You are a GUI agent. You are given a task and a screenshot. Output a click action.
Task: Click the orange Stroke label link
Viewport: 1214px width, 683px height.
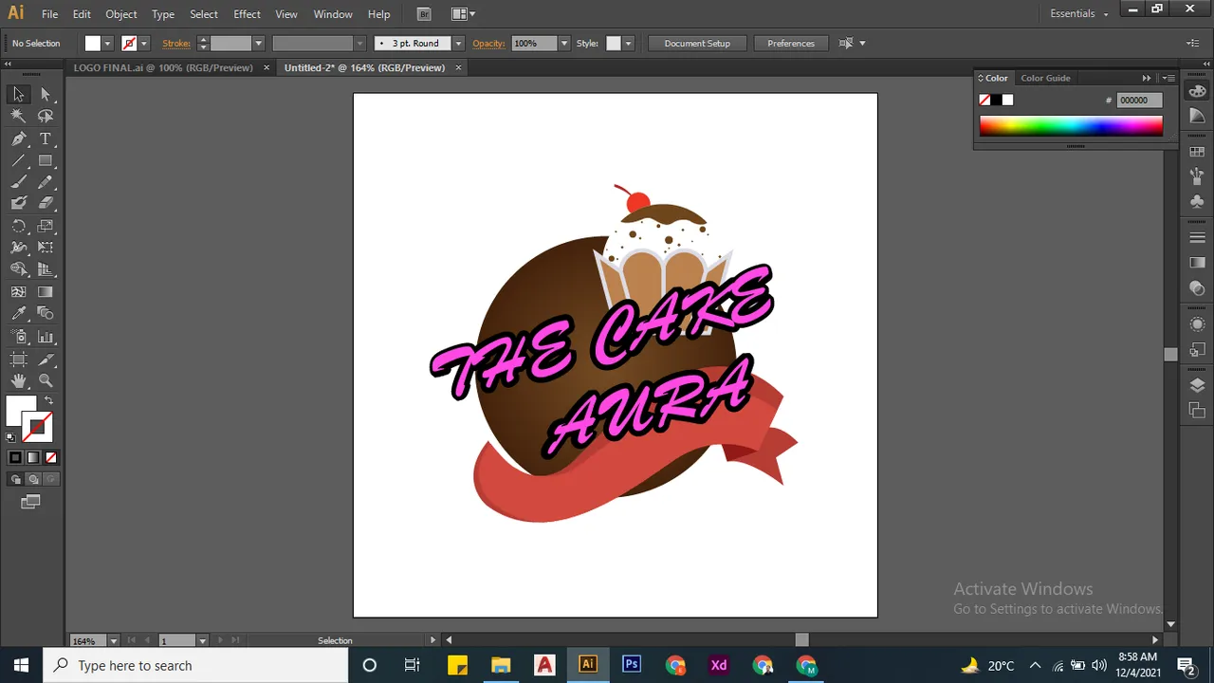(x=175, y=44)
